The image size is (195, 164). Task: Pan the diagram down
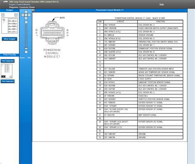click(26, 18)
